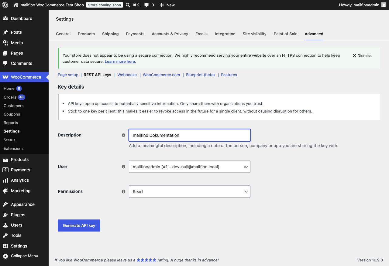Open the Features subsection link
389x266 pixels.
pos(229,75)
